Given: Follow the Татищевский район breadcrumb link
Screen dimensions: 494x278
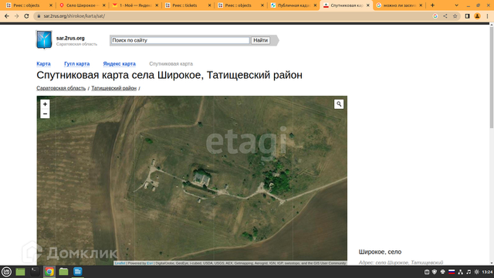Looking at the screenshot, I should click(114, 88).
